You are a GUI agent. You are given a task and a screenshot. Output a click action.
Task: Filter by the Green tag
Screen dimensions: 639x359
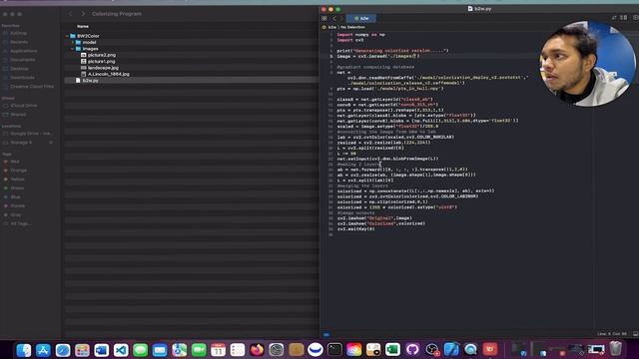[17, 188]
